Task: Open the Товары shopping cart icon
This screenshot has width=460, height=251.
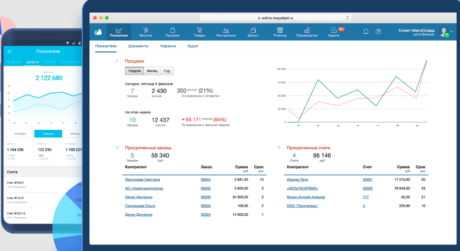Action: pos(199,31)
